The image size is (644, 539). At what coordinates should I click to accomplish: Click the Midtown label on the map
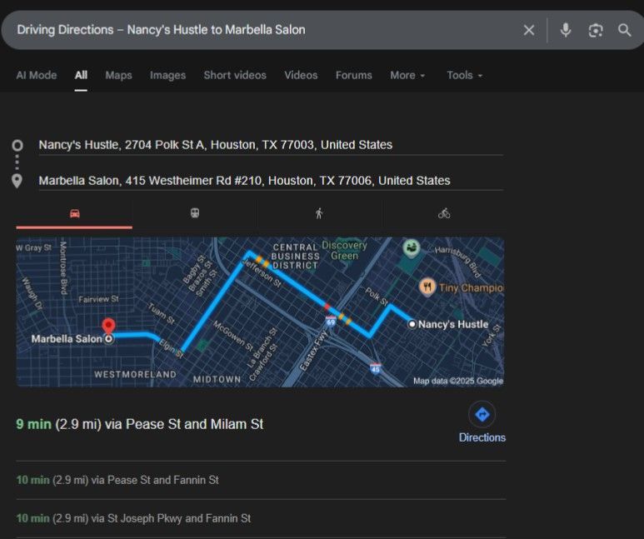pyautogui.click(x=217, y=379)
